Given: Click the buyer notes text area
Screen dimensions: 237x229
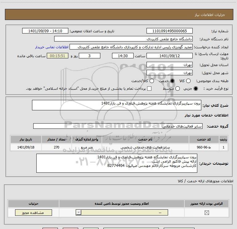Looking at the screenshot, I should tap(117, 163).
